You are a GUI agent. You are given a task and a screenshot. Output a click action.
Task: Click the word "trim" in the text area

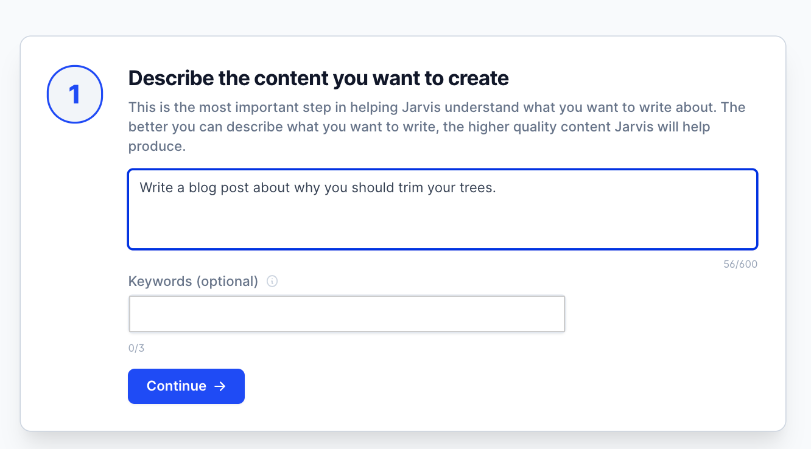coord(400,187)
